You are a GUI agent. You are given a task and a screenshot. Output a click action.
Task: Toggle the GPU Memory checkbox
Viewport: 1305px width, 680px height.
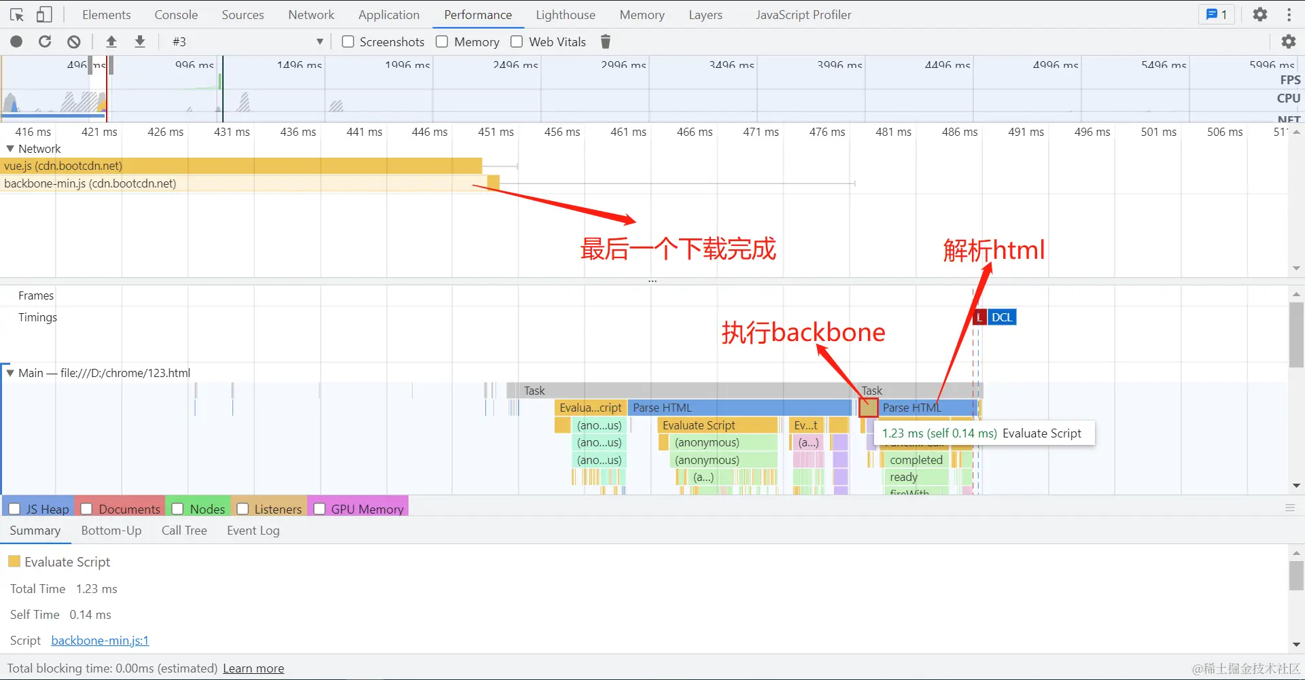click(319, 509)
